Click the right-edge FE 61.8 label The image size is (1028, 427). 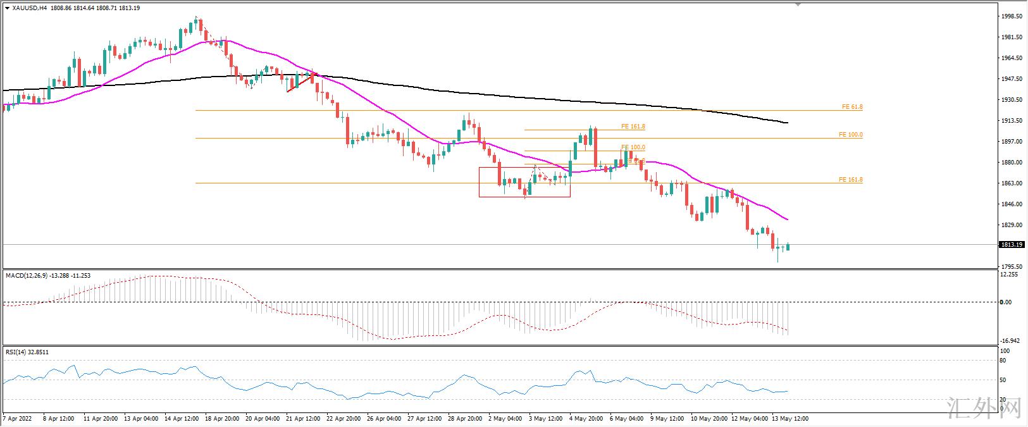click(852, 107)
